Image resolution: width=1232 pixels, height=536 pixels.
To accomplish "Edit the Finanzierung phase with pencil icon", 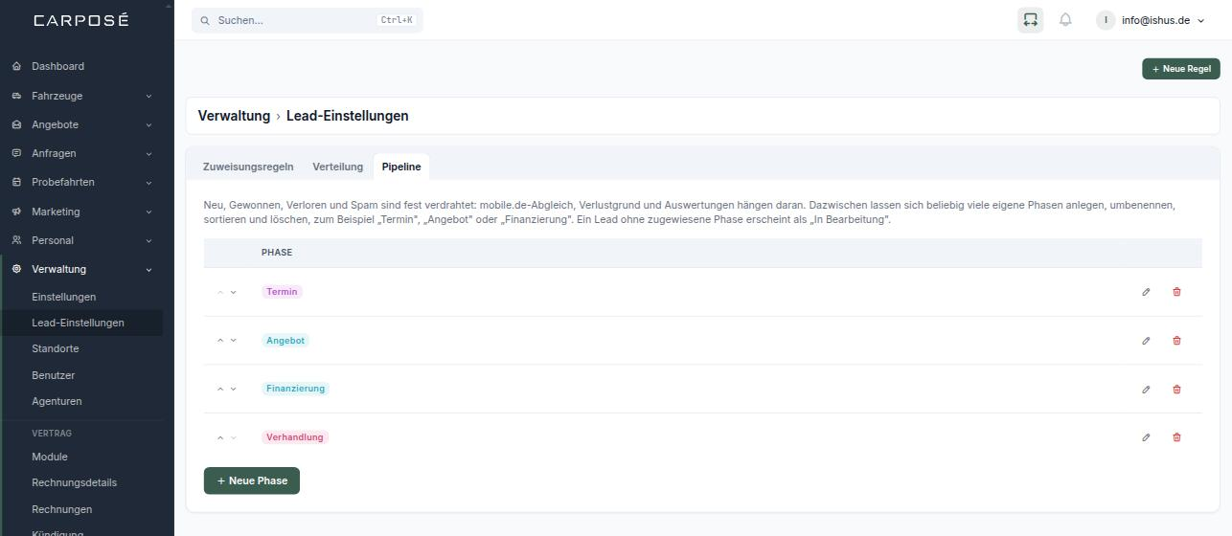I will click(x=1146, y=390).
